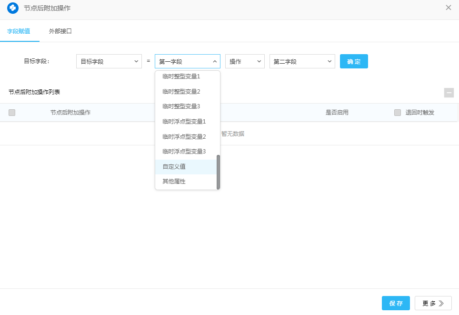Click the blue app logo icon

tap(13, 8)
